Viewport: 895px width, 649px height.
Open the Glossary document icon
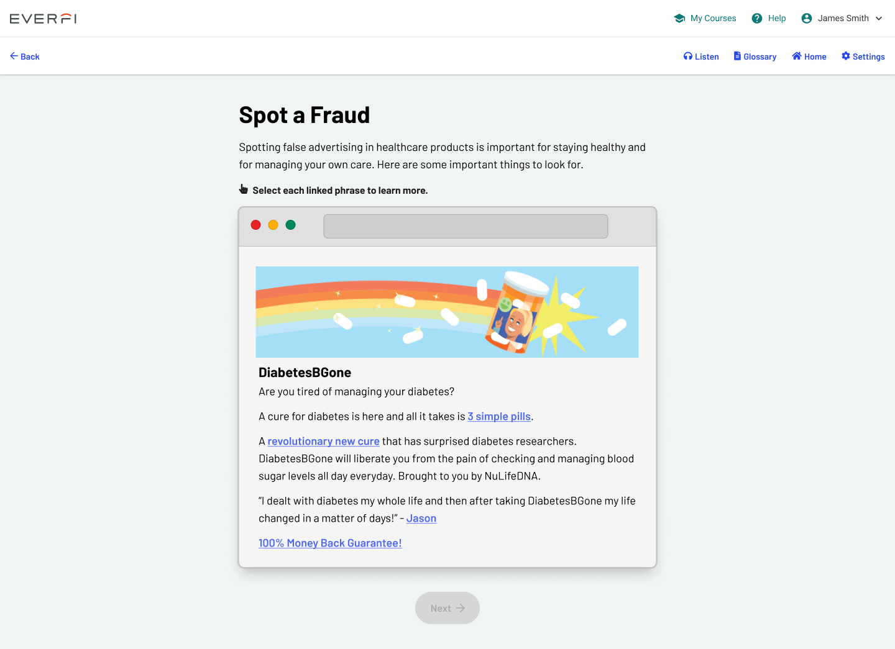click(737, 56)
